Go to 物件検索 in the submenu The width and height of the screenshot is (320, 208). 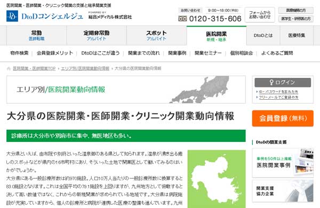tap(19, 53)
